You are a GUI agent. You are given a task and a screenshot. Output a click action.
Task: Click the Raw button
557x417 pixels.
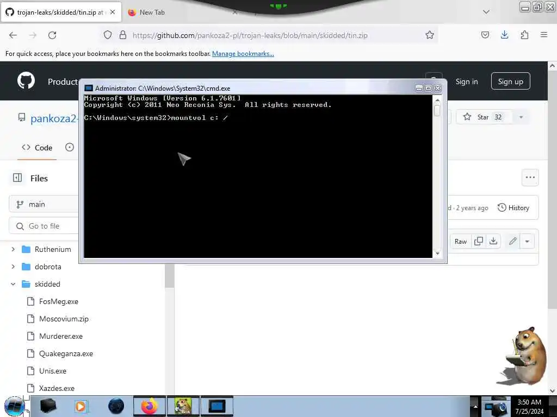click(460, 241)
